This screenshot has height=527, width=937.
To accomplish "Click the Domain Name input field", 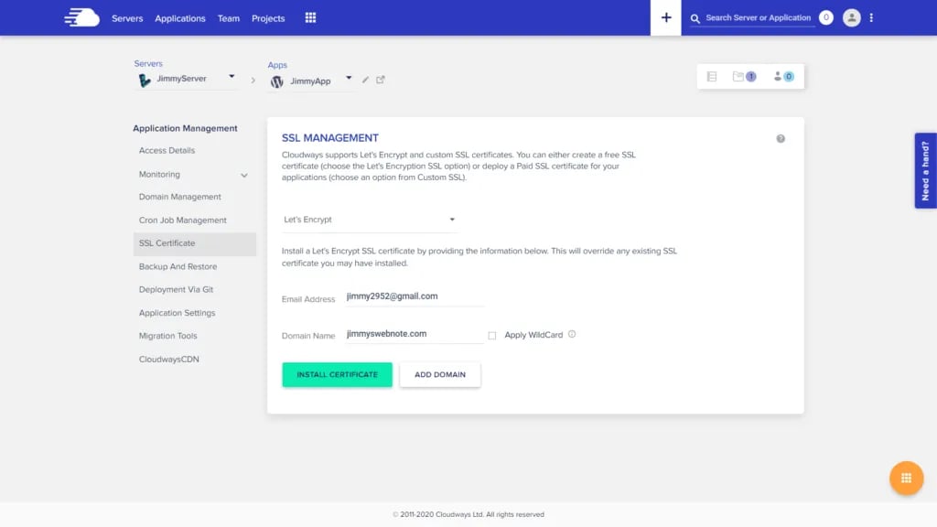I will [415, 334].
